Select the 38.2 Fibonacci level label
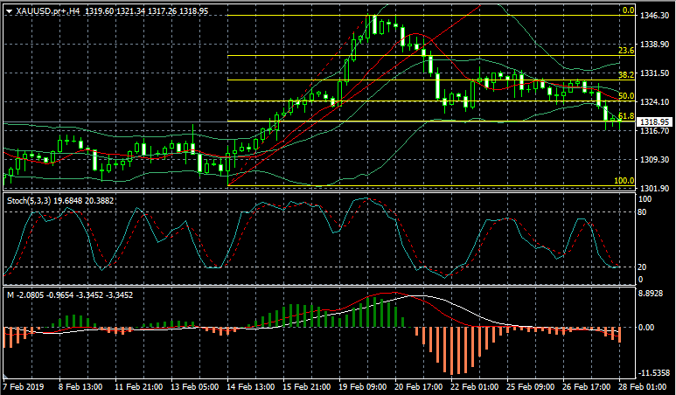The width and height of the screenshot is (676, 395). click(x=626, y=75)
